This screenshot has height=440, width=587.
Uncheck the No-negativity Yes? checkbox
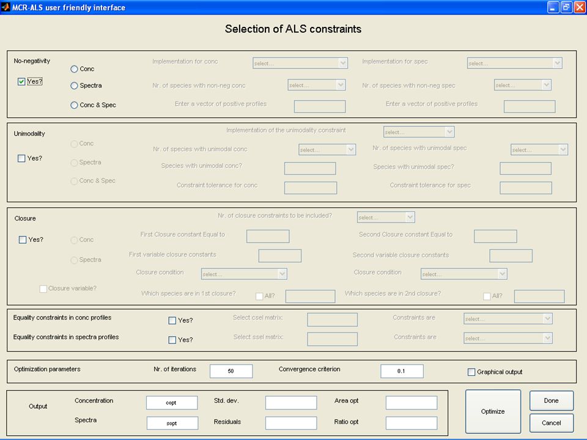(x=21, y=81)
